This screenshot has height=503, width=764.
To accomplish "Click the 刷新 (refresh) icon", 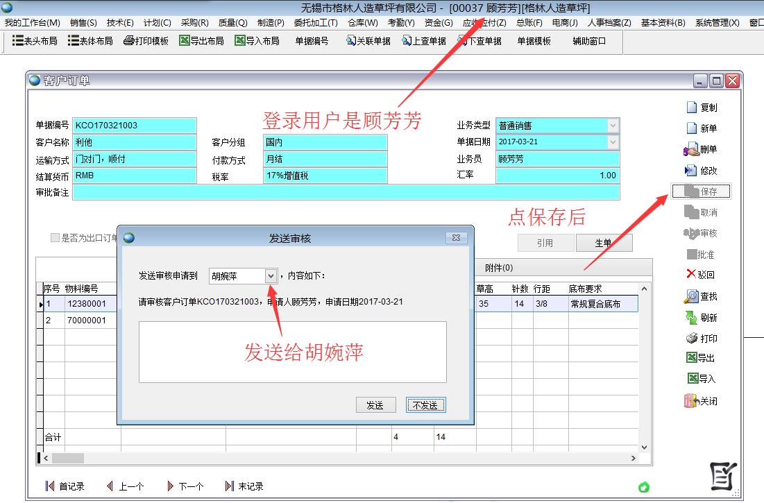I will pyautogui.click(x=691, y=318).
